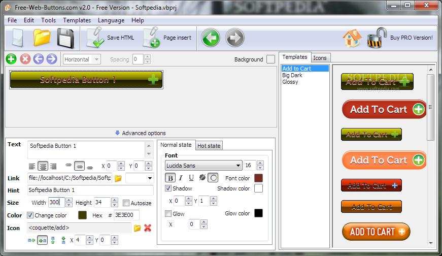Align text center horizontally
This screenshot has height=256, width=442.
click(x=43, y=166)
